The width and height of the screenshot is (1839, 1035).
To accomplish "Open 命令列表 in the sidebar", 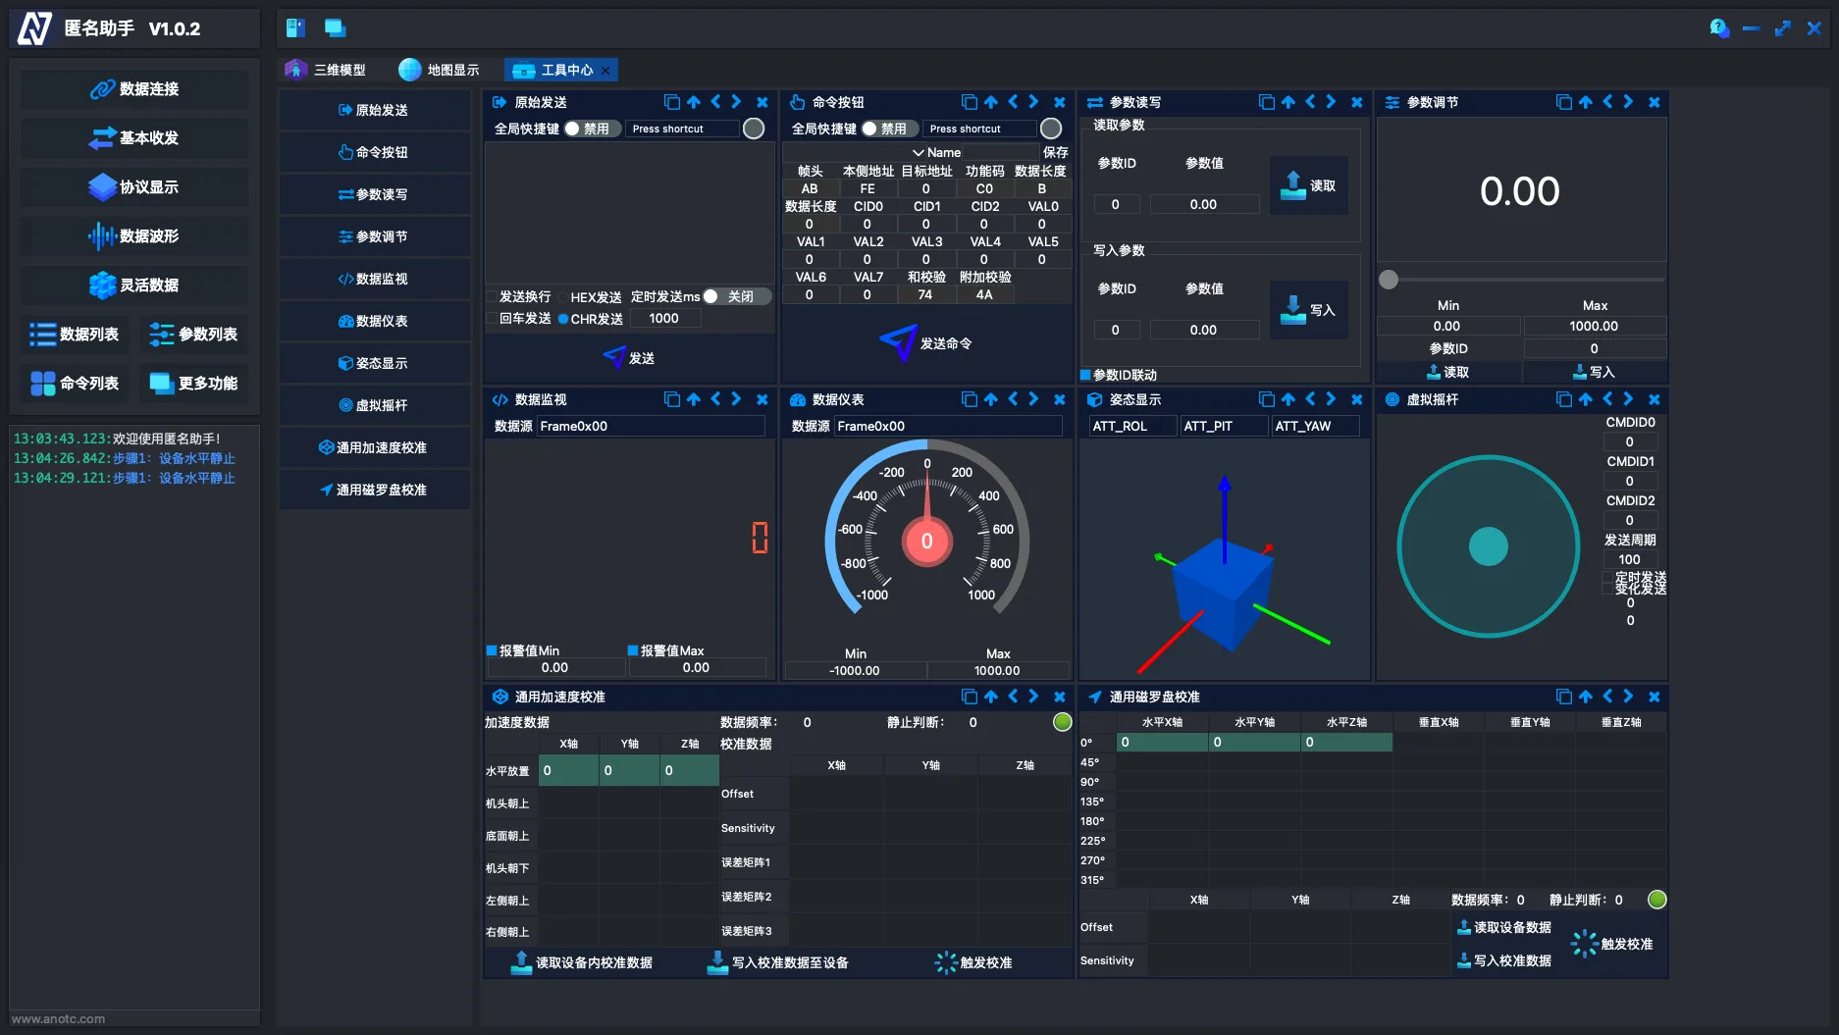I will click(75, 384).
